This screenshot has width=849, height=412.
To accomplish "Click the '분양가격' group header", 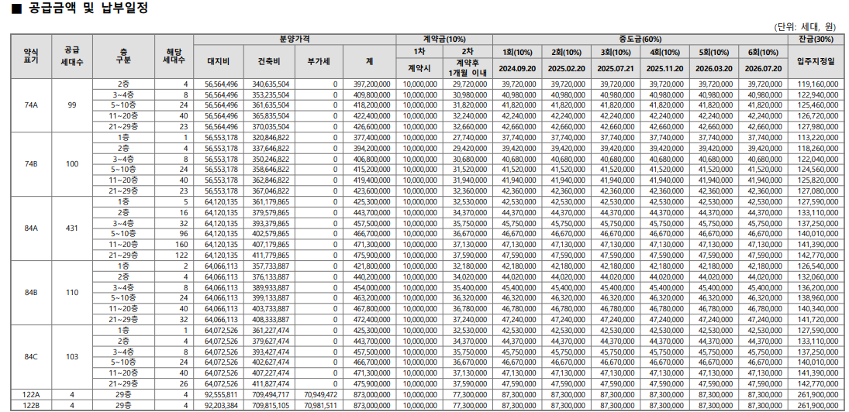I will pos(295,39).
